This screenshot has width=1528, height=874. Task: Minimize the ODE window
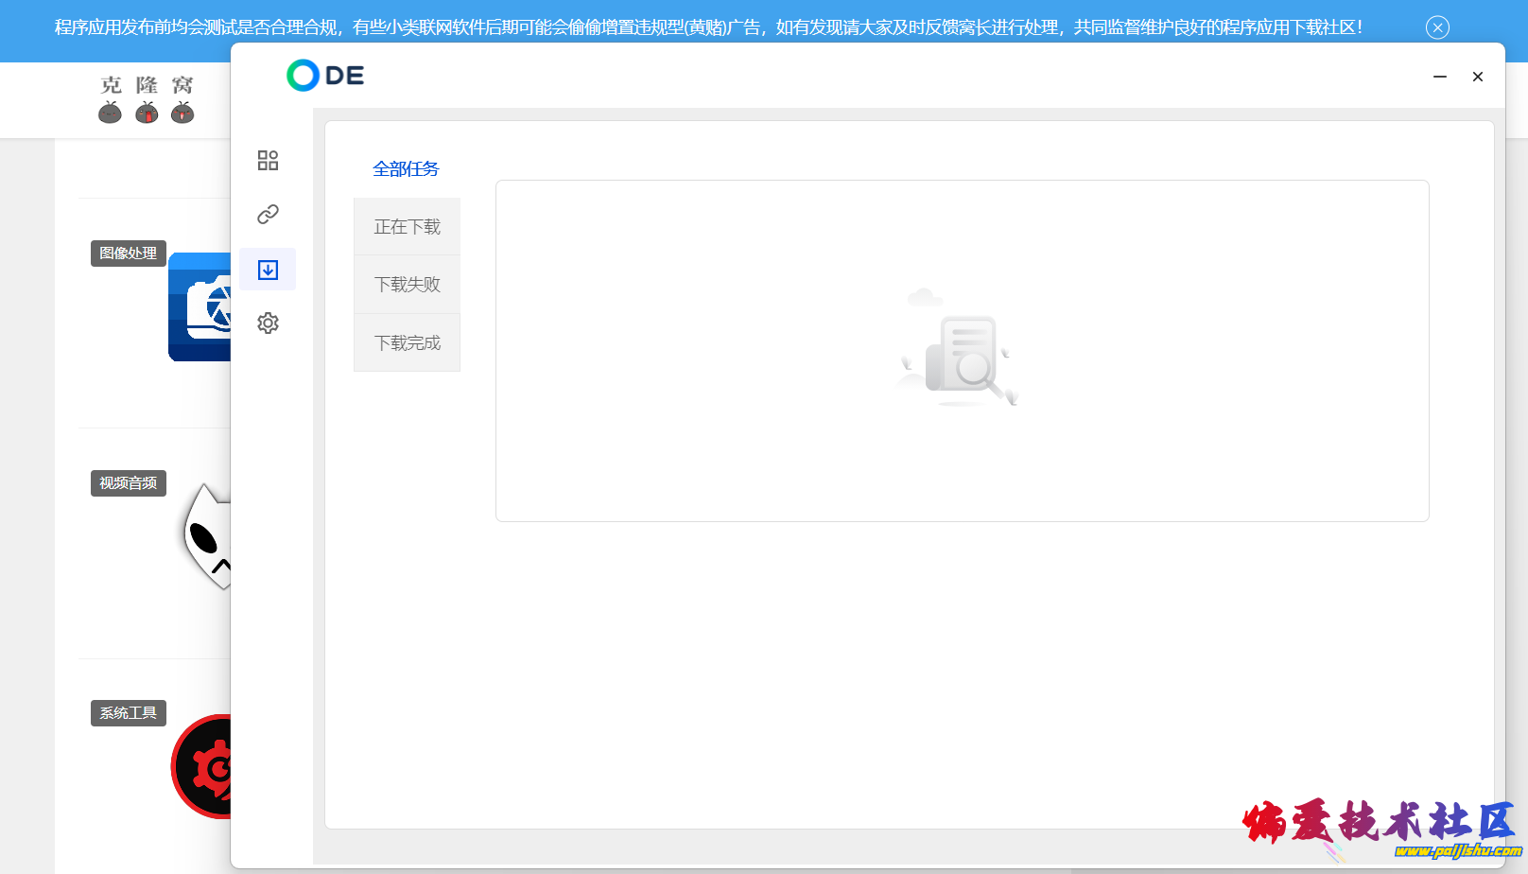pos(1439,77)
